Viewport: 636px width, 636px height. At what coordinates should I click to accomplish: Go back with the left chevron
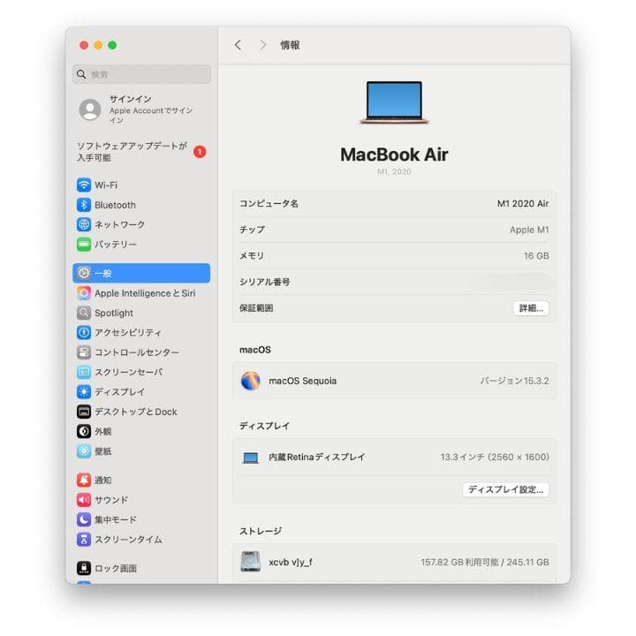[238, 45]
